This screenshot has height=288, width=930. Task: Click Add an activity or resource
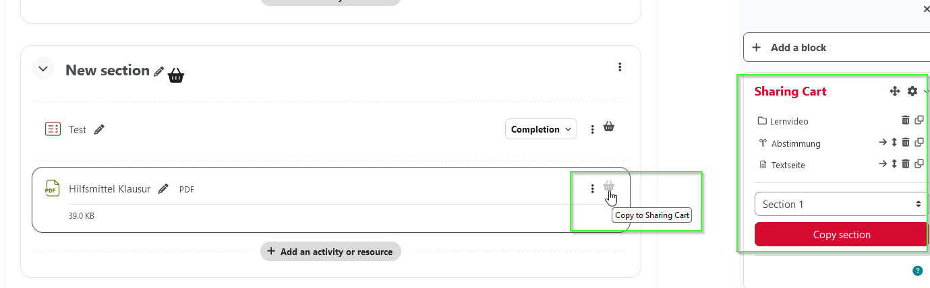(330, 252)
